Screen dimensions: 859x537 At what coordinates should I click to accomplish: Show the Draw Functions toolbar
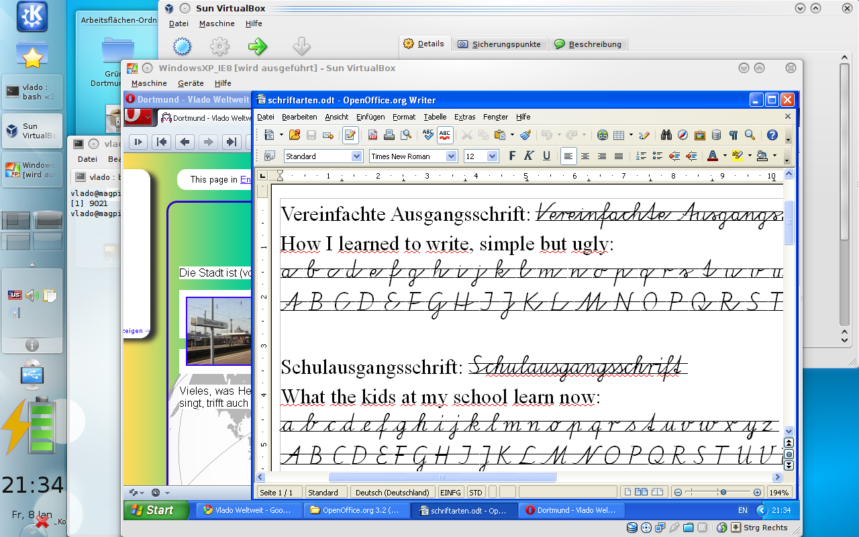point(644,135)
